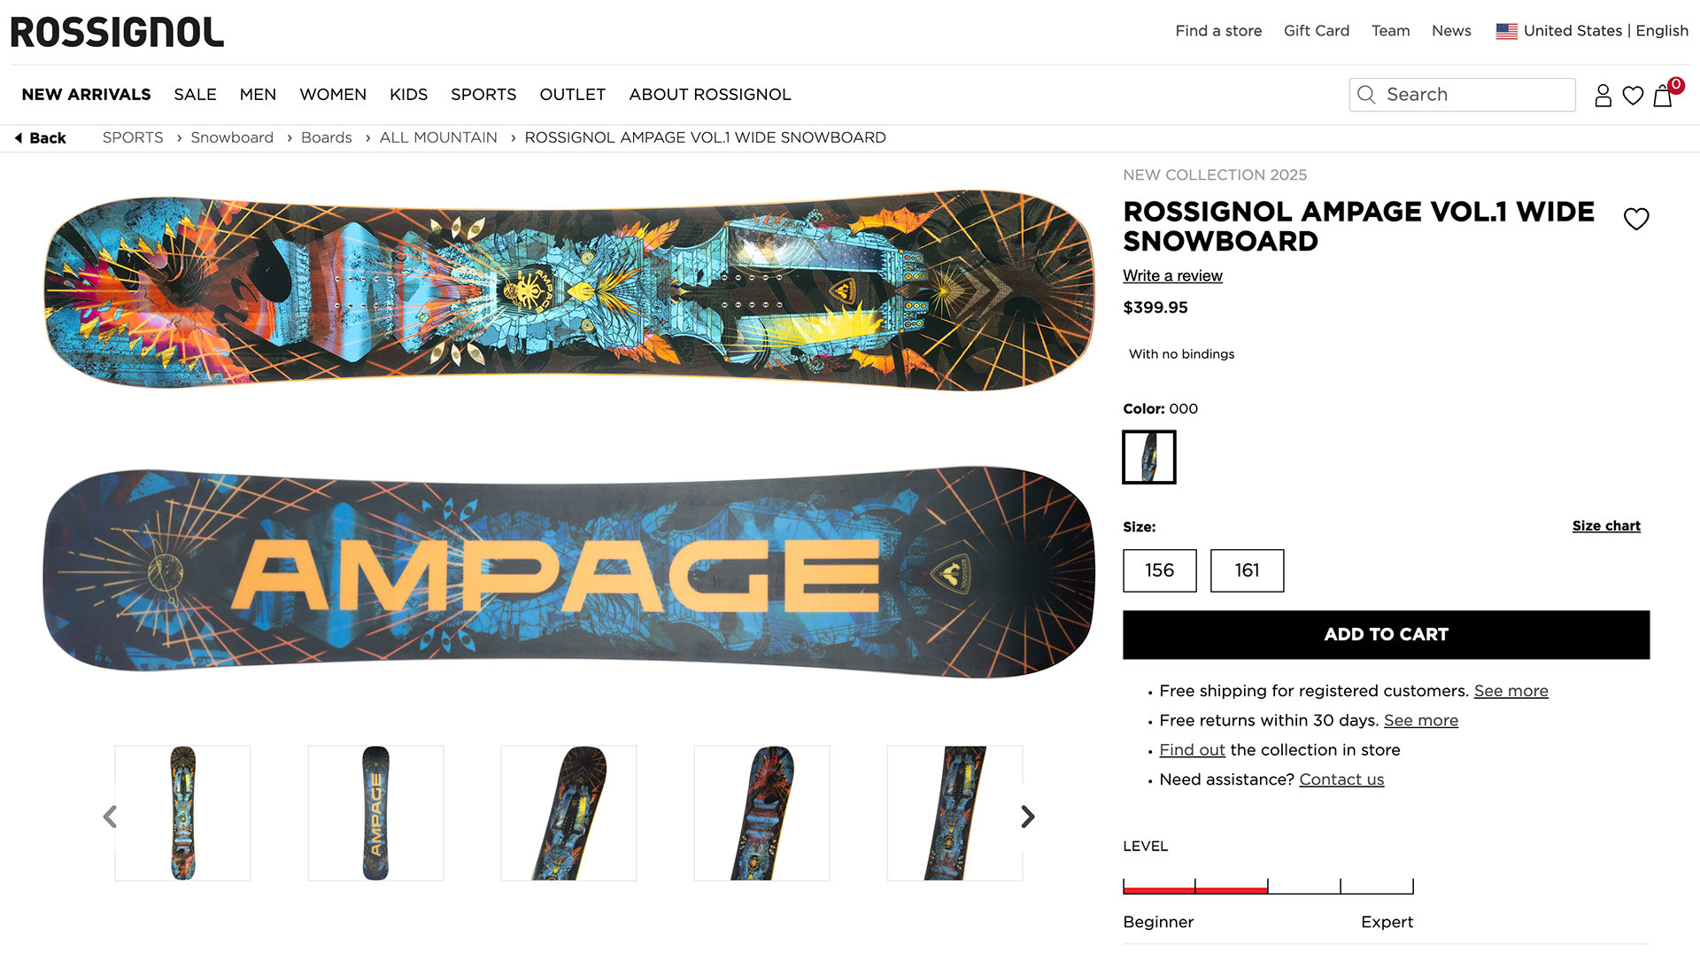Screen dimensions: 1700x953
Task: Open the SPORTS navigation menu
Action: click(x=483, y=95)
